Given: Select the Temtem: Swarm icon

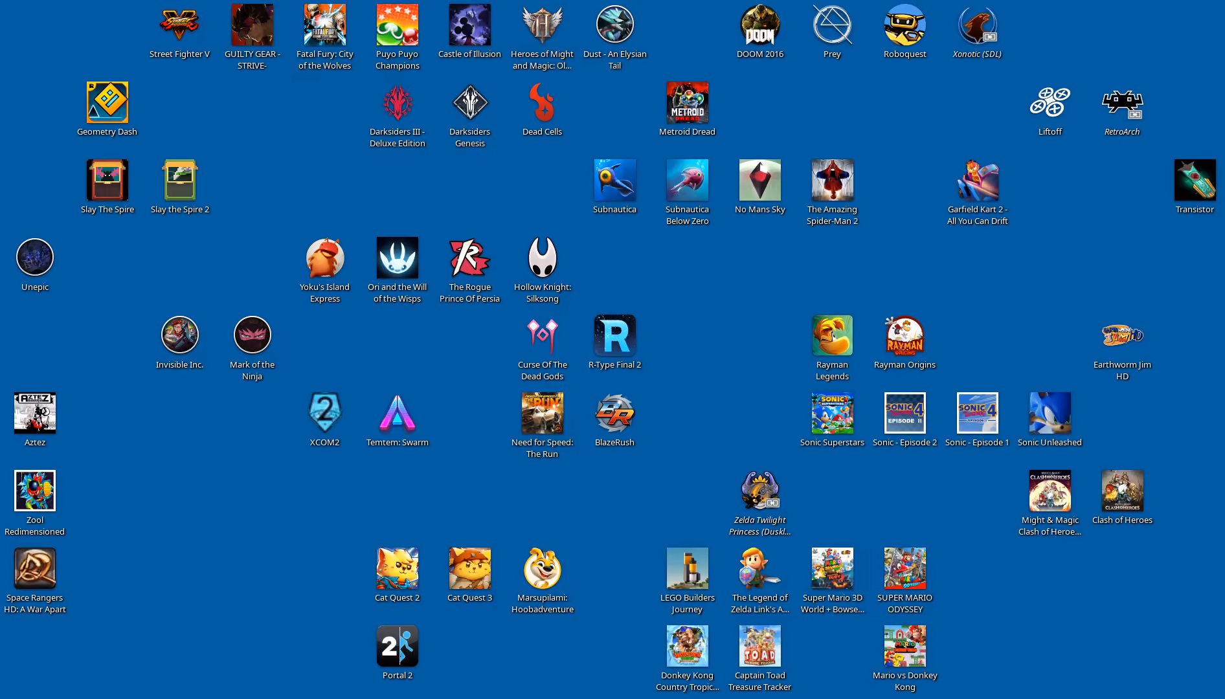Looking at the screenshot, I should click(397, 413).
